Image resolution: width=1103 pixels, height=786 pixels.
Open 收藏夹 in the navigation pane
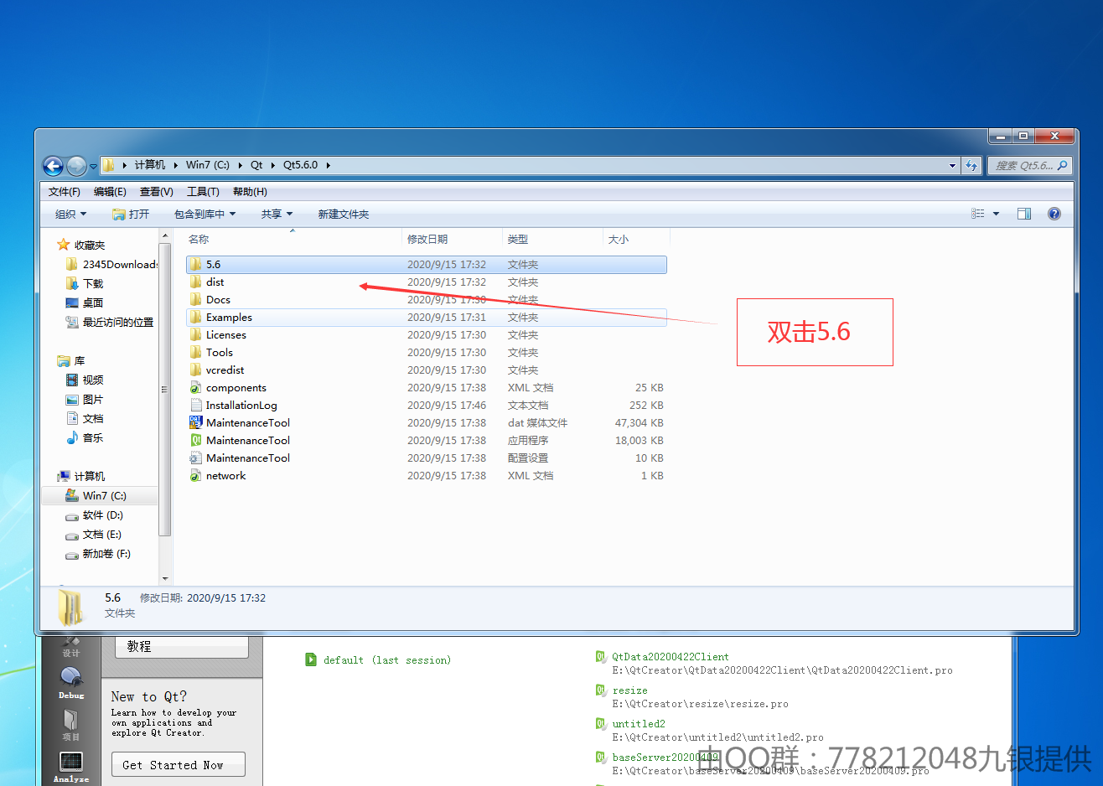coord(81,246)
